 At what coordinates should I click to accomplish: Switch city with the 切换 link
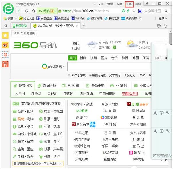76,48
